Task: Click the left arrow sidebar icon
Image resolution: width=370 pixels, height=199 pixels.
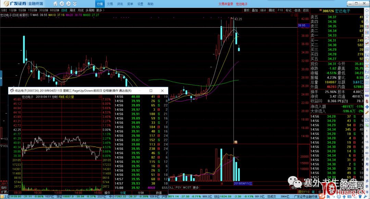Action: (367, 11)
